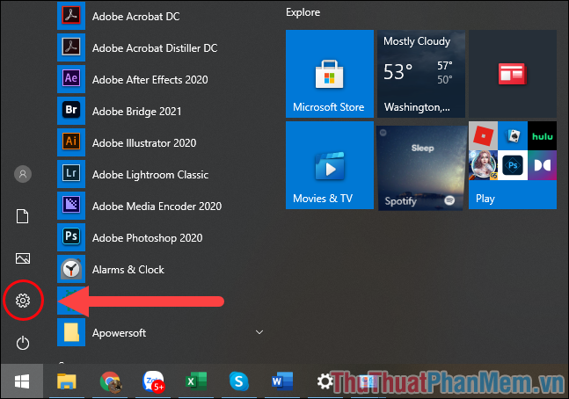
Task: Open the game character icon in Play tile
Action: [483, 165]
